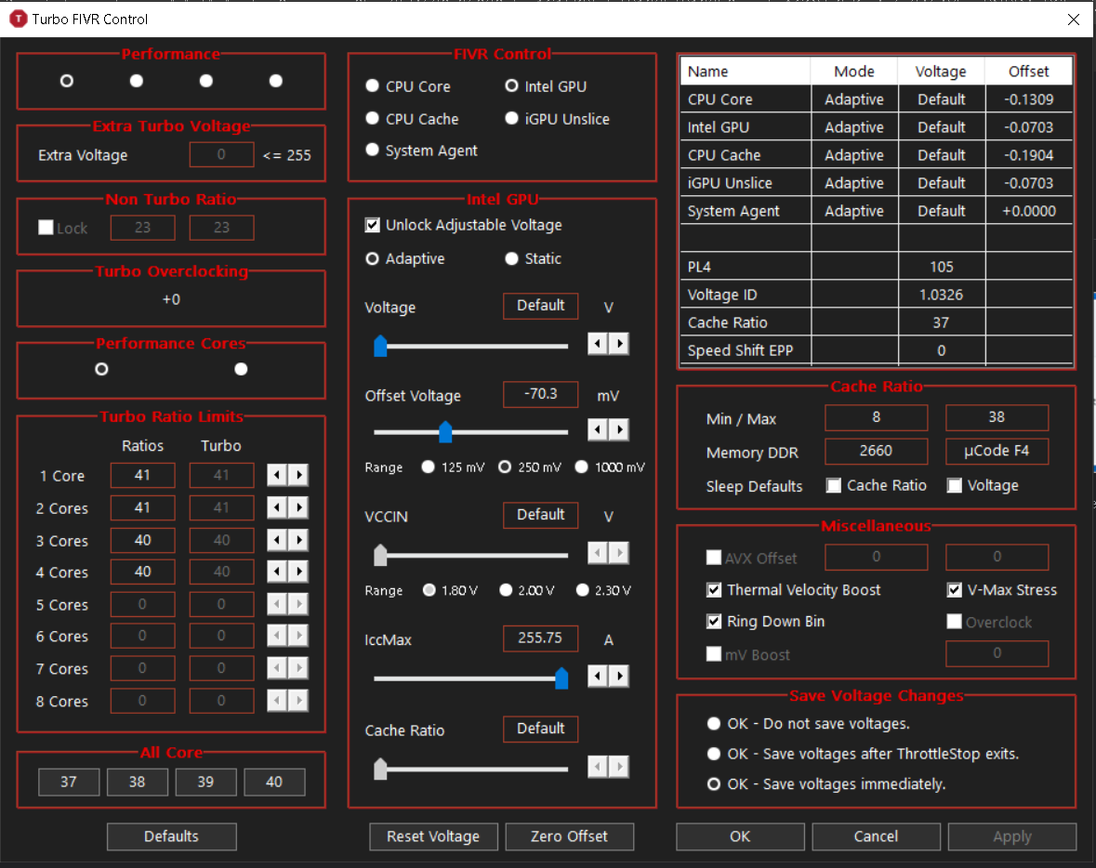Raise 1 Core turbo ratio arrow
Screen dimensions: 1096x868
299,475
